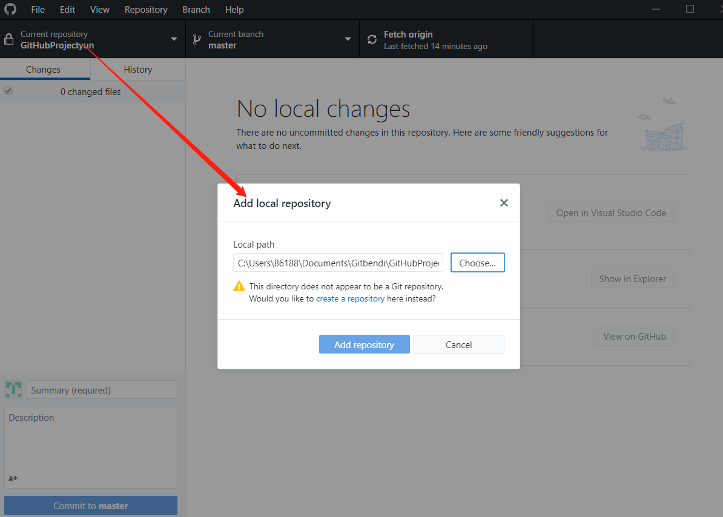The image size is (723, 517).
Task: Open the Repository menu
Action: 146,10
